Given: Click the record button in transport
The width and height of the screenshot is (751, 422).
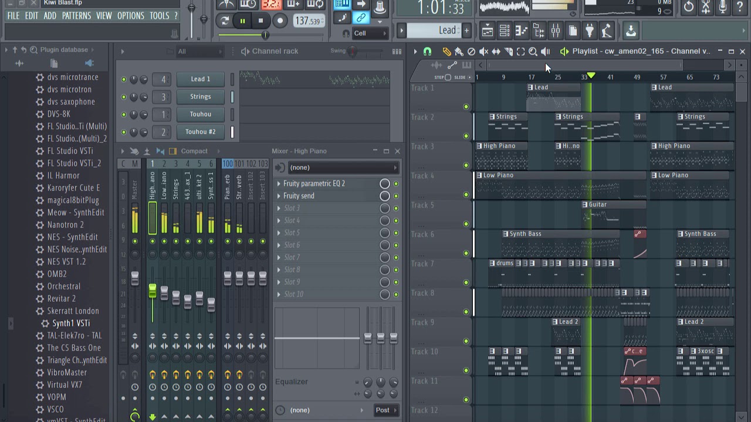Looking at the screenshot, I should 280,21.
